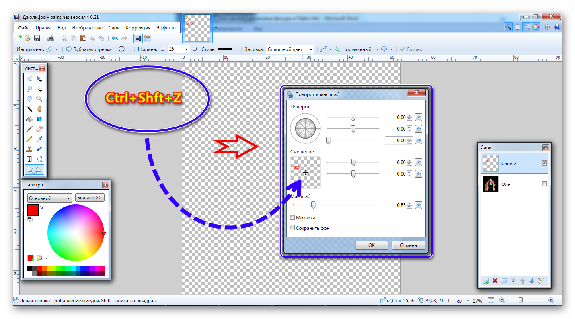This screenshot has width=575, height=319.
Task: Toggle visibility of Фон layer
Action: click(x=544, y=184)
